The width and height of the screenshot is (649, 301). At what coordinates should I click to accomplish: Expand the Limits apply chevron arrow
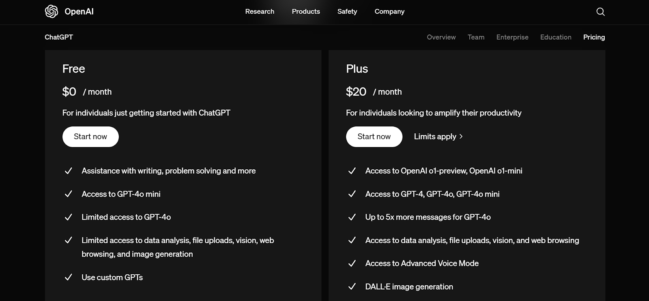(461, 137)
